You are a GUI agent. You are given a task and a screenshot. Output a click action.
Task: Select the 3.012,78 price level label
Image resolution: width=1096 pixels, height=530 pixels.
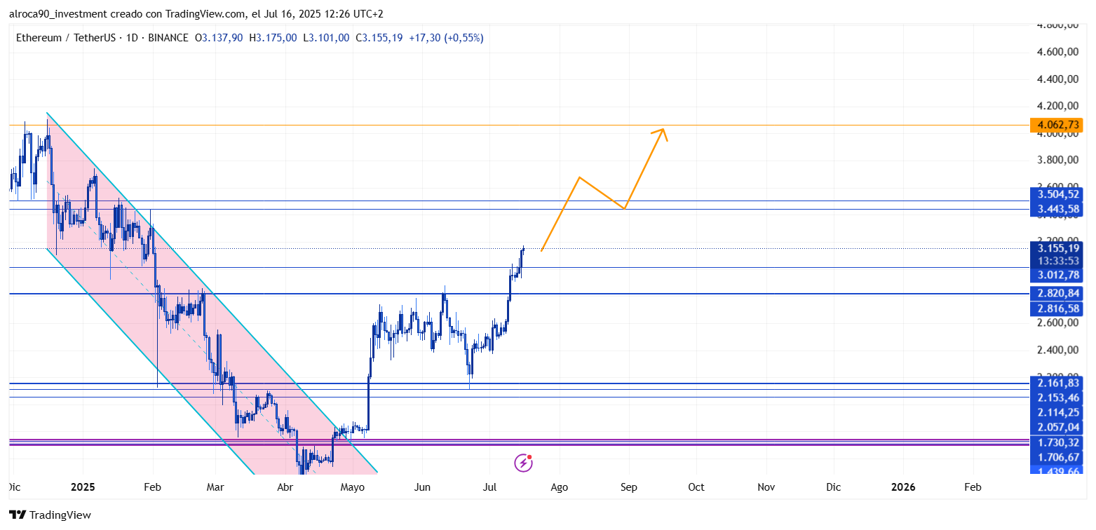pyautogui.click(x=1055, y=275)
